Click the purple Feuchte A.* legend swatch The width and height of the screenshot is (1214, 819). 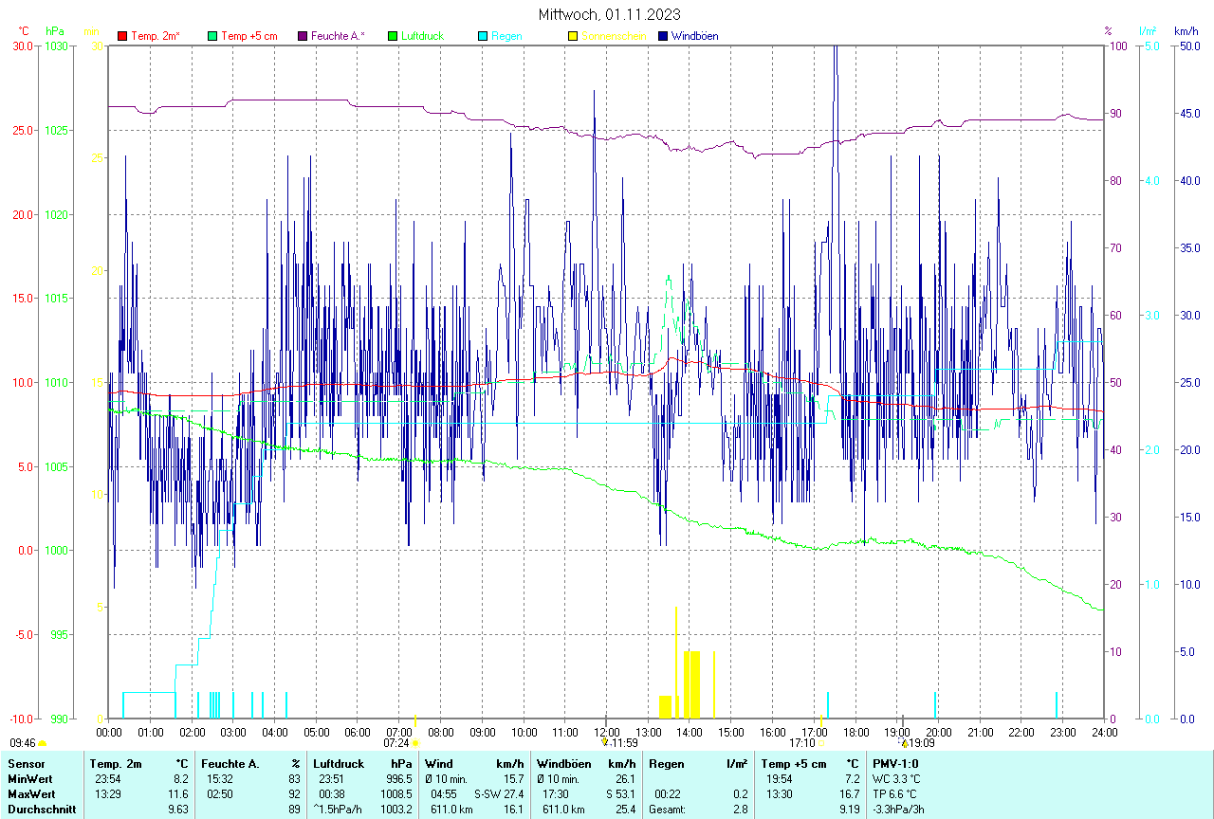(x=303, y=36)
